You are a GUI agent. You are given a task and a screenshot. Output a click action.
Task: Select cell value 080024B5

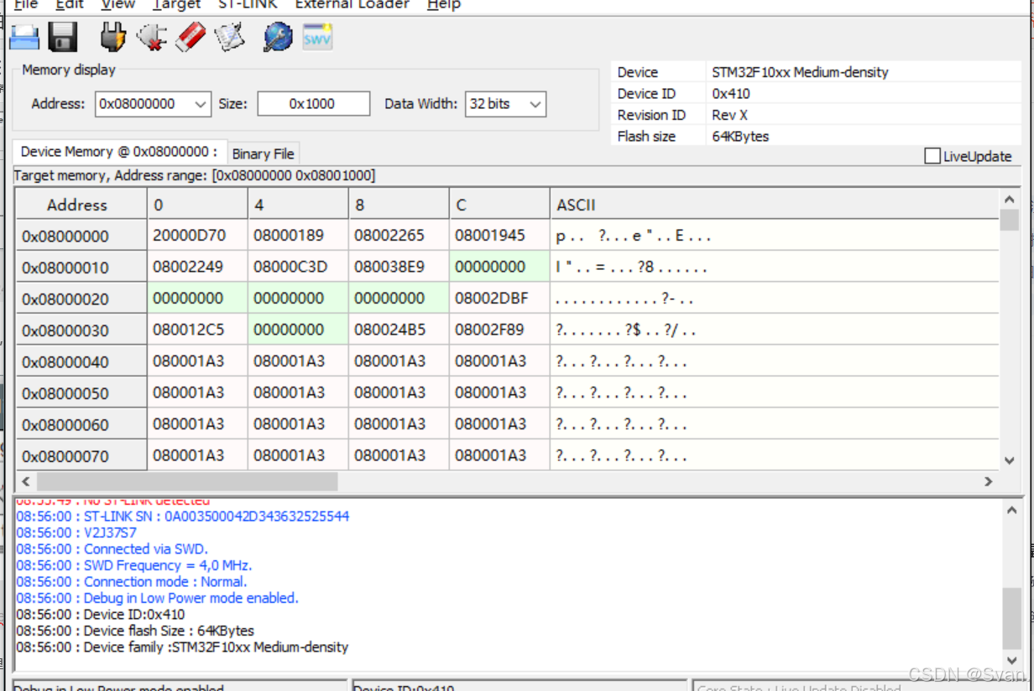point(399,330)
